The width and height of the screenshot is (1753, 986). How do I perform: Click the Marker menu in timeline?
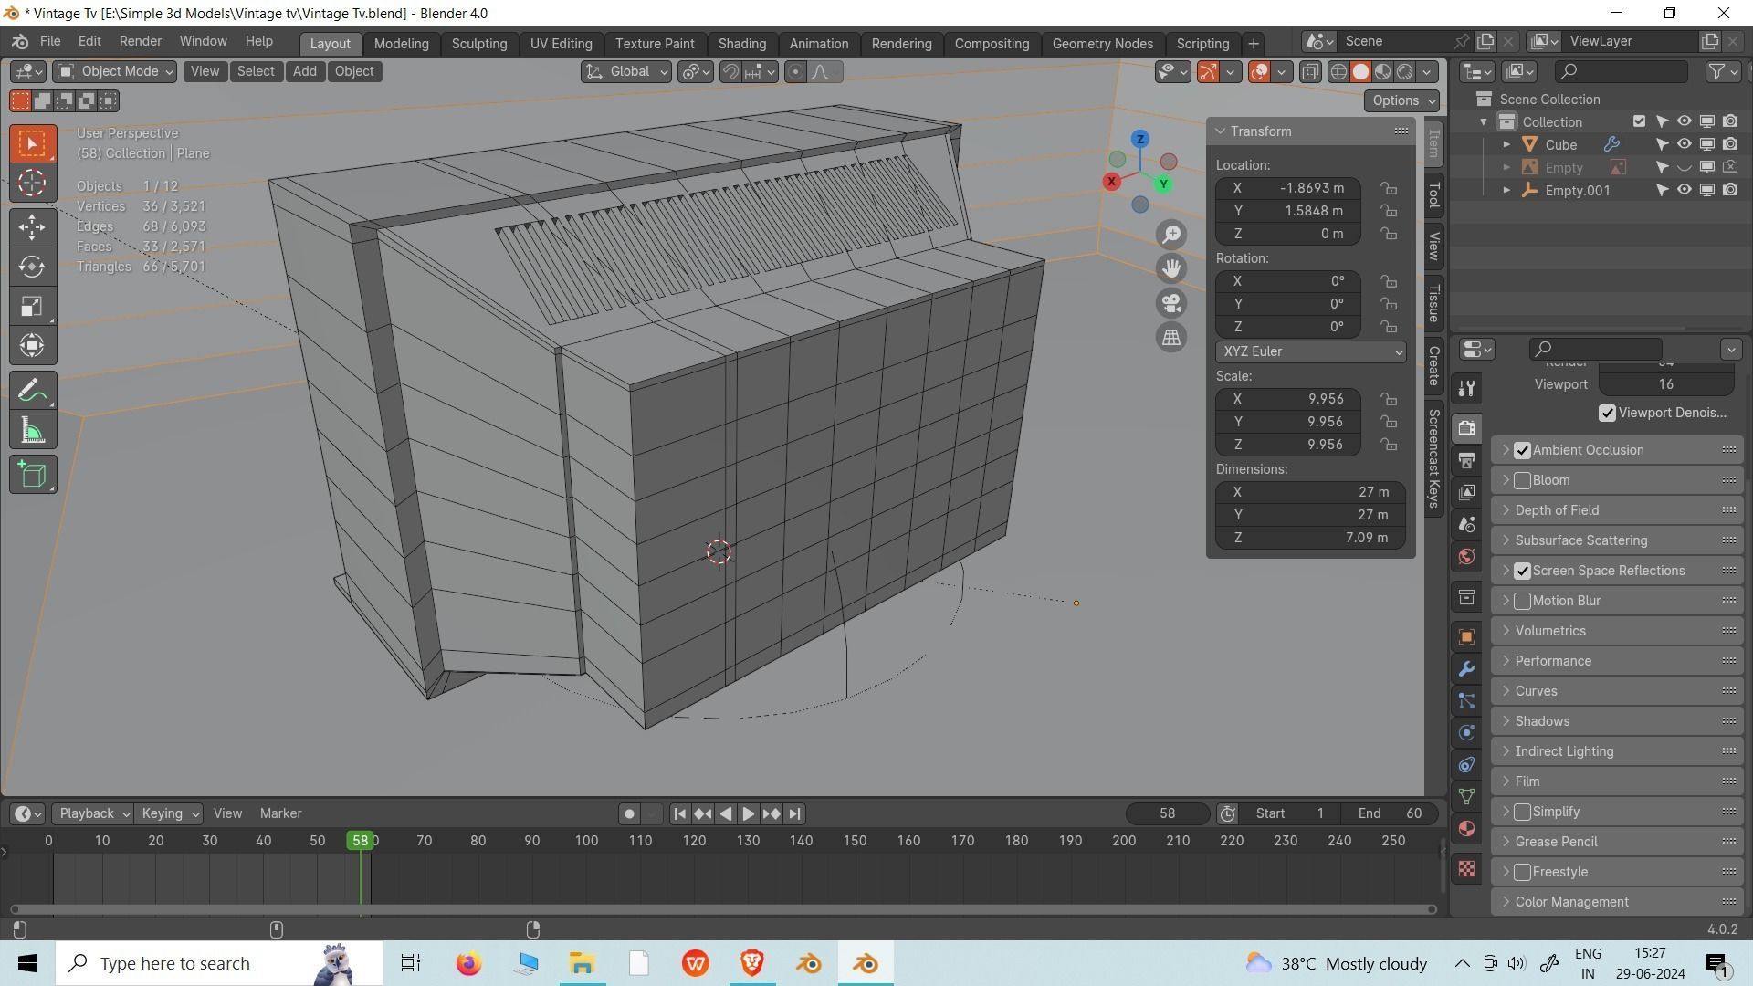pyautogui.click(x=280, y=813)
